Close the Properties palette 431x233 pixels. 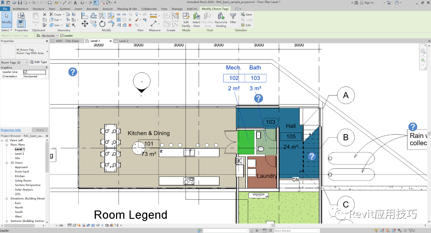(x=47, y=41)
